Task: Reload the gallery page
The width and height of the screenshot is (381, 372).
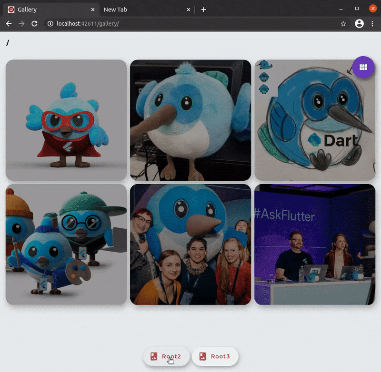Action: tap(34, 23)
